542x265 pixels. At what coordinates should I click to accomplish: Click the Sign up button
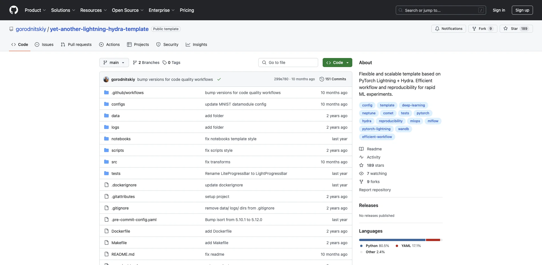[522, 10]
